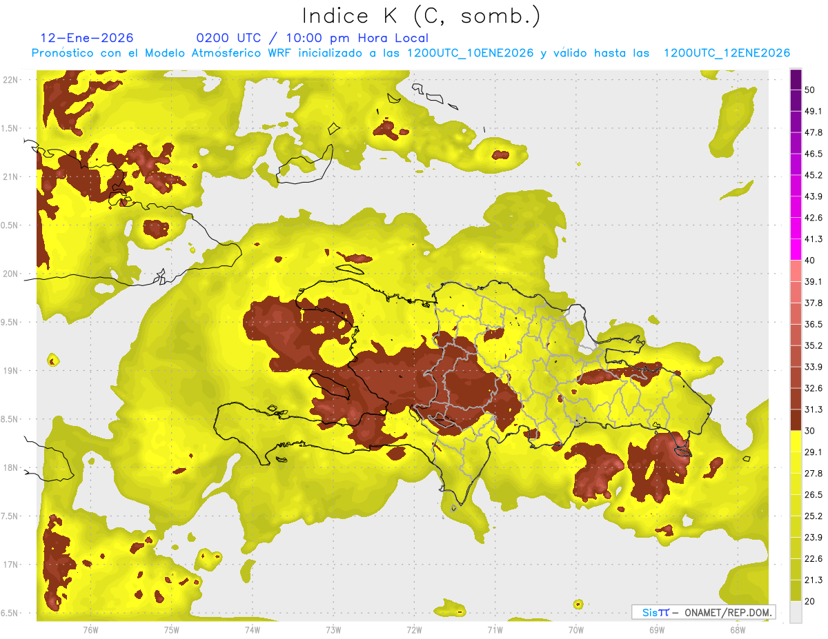Click the date text "12-Ene-2026"

pyautogui.click(x=87, y=38)
